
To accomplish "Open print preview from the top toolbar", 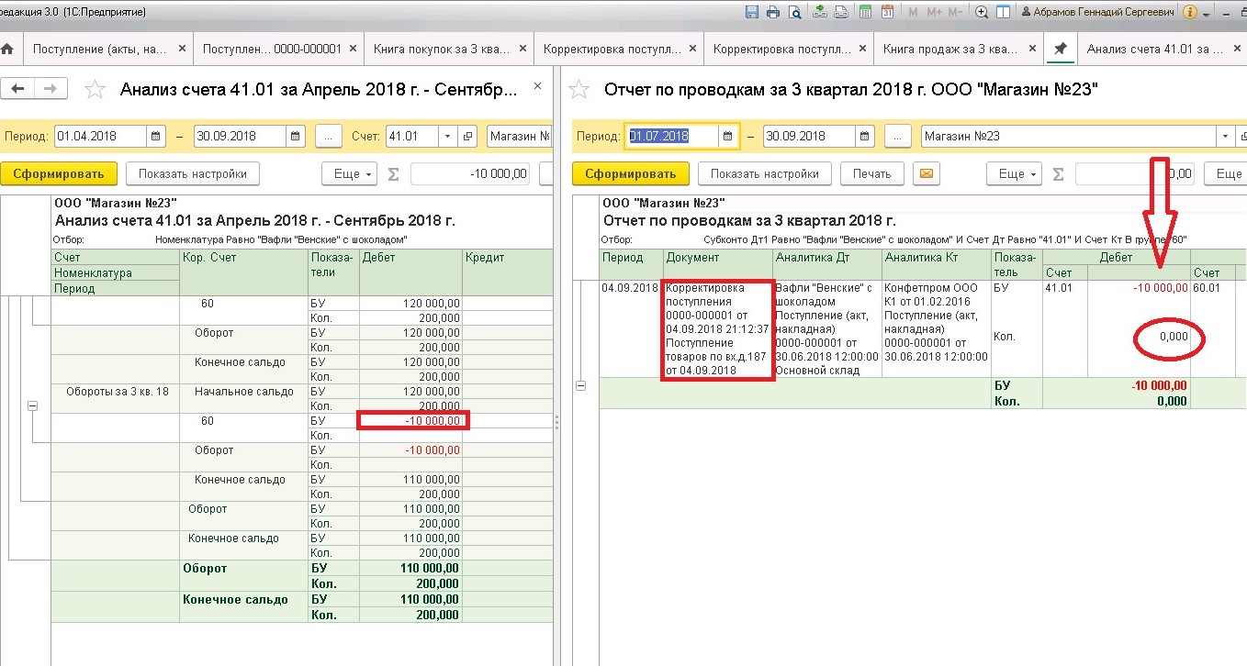I will tap(793, 12).
